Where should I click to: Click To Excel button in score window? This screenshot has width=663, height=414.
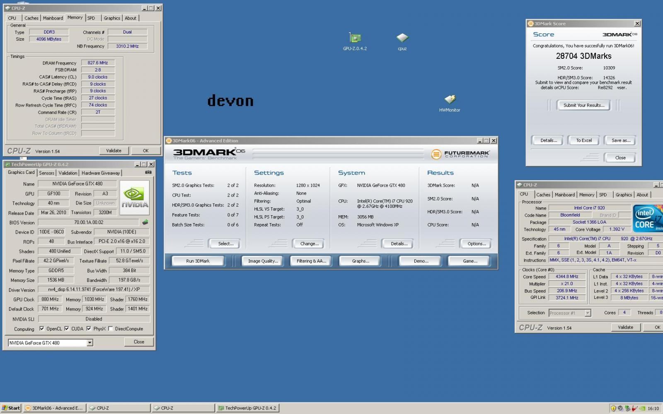[584, 141]
